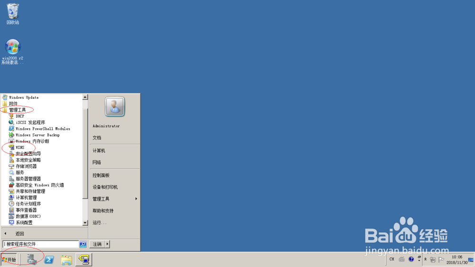The width and height of the screenshot is (475, 267).
Task: Click the 开始 Start button
Action: 9,260
